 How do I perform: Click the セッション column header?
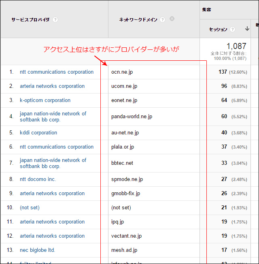[218, 30]
